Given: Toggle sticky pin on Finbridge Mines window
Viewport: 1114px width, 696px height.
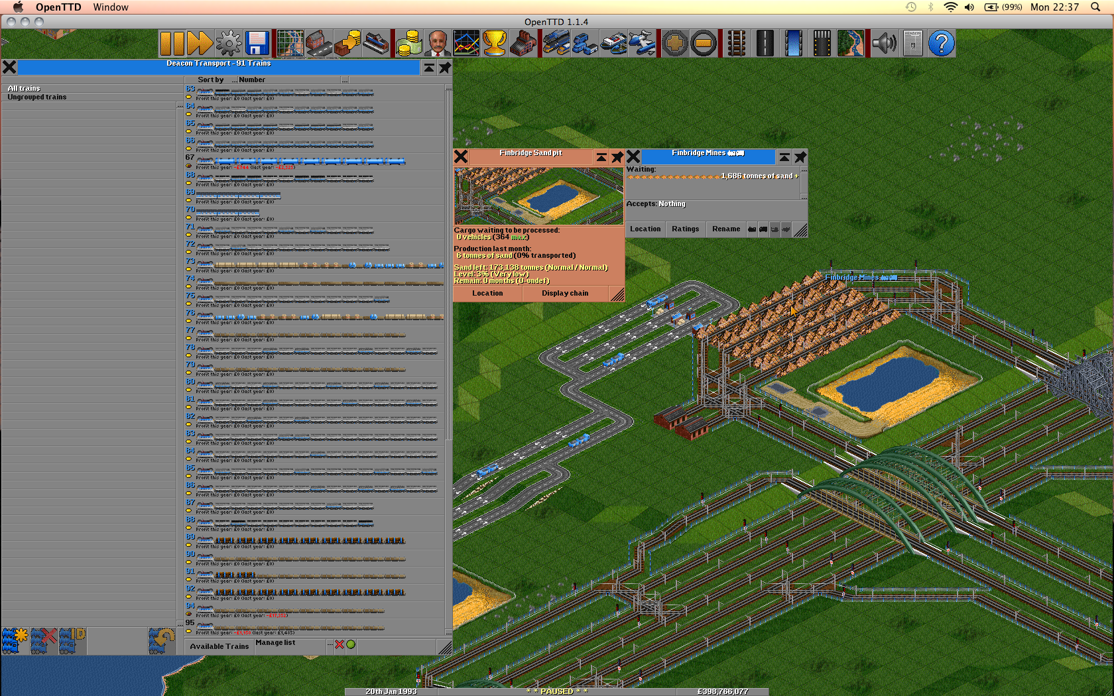Looking at the screenshot, I should 800,157.
